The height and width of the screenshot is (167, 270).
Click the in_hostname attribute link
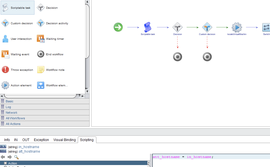tap(29, 147)
